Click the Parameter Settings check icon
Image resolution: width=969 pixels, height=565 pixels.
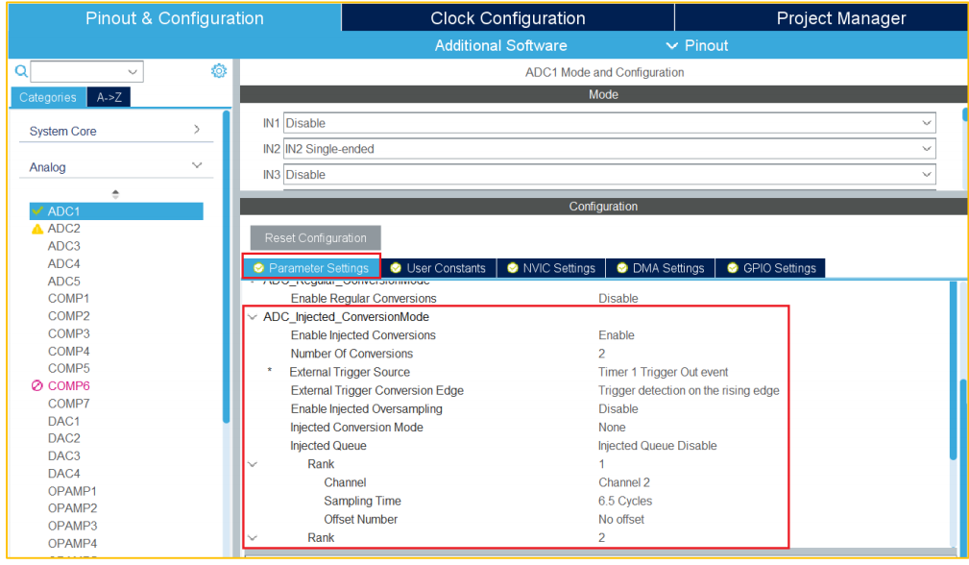tap(259, 268)
